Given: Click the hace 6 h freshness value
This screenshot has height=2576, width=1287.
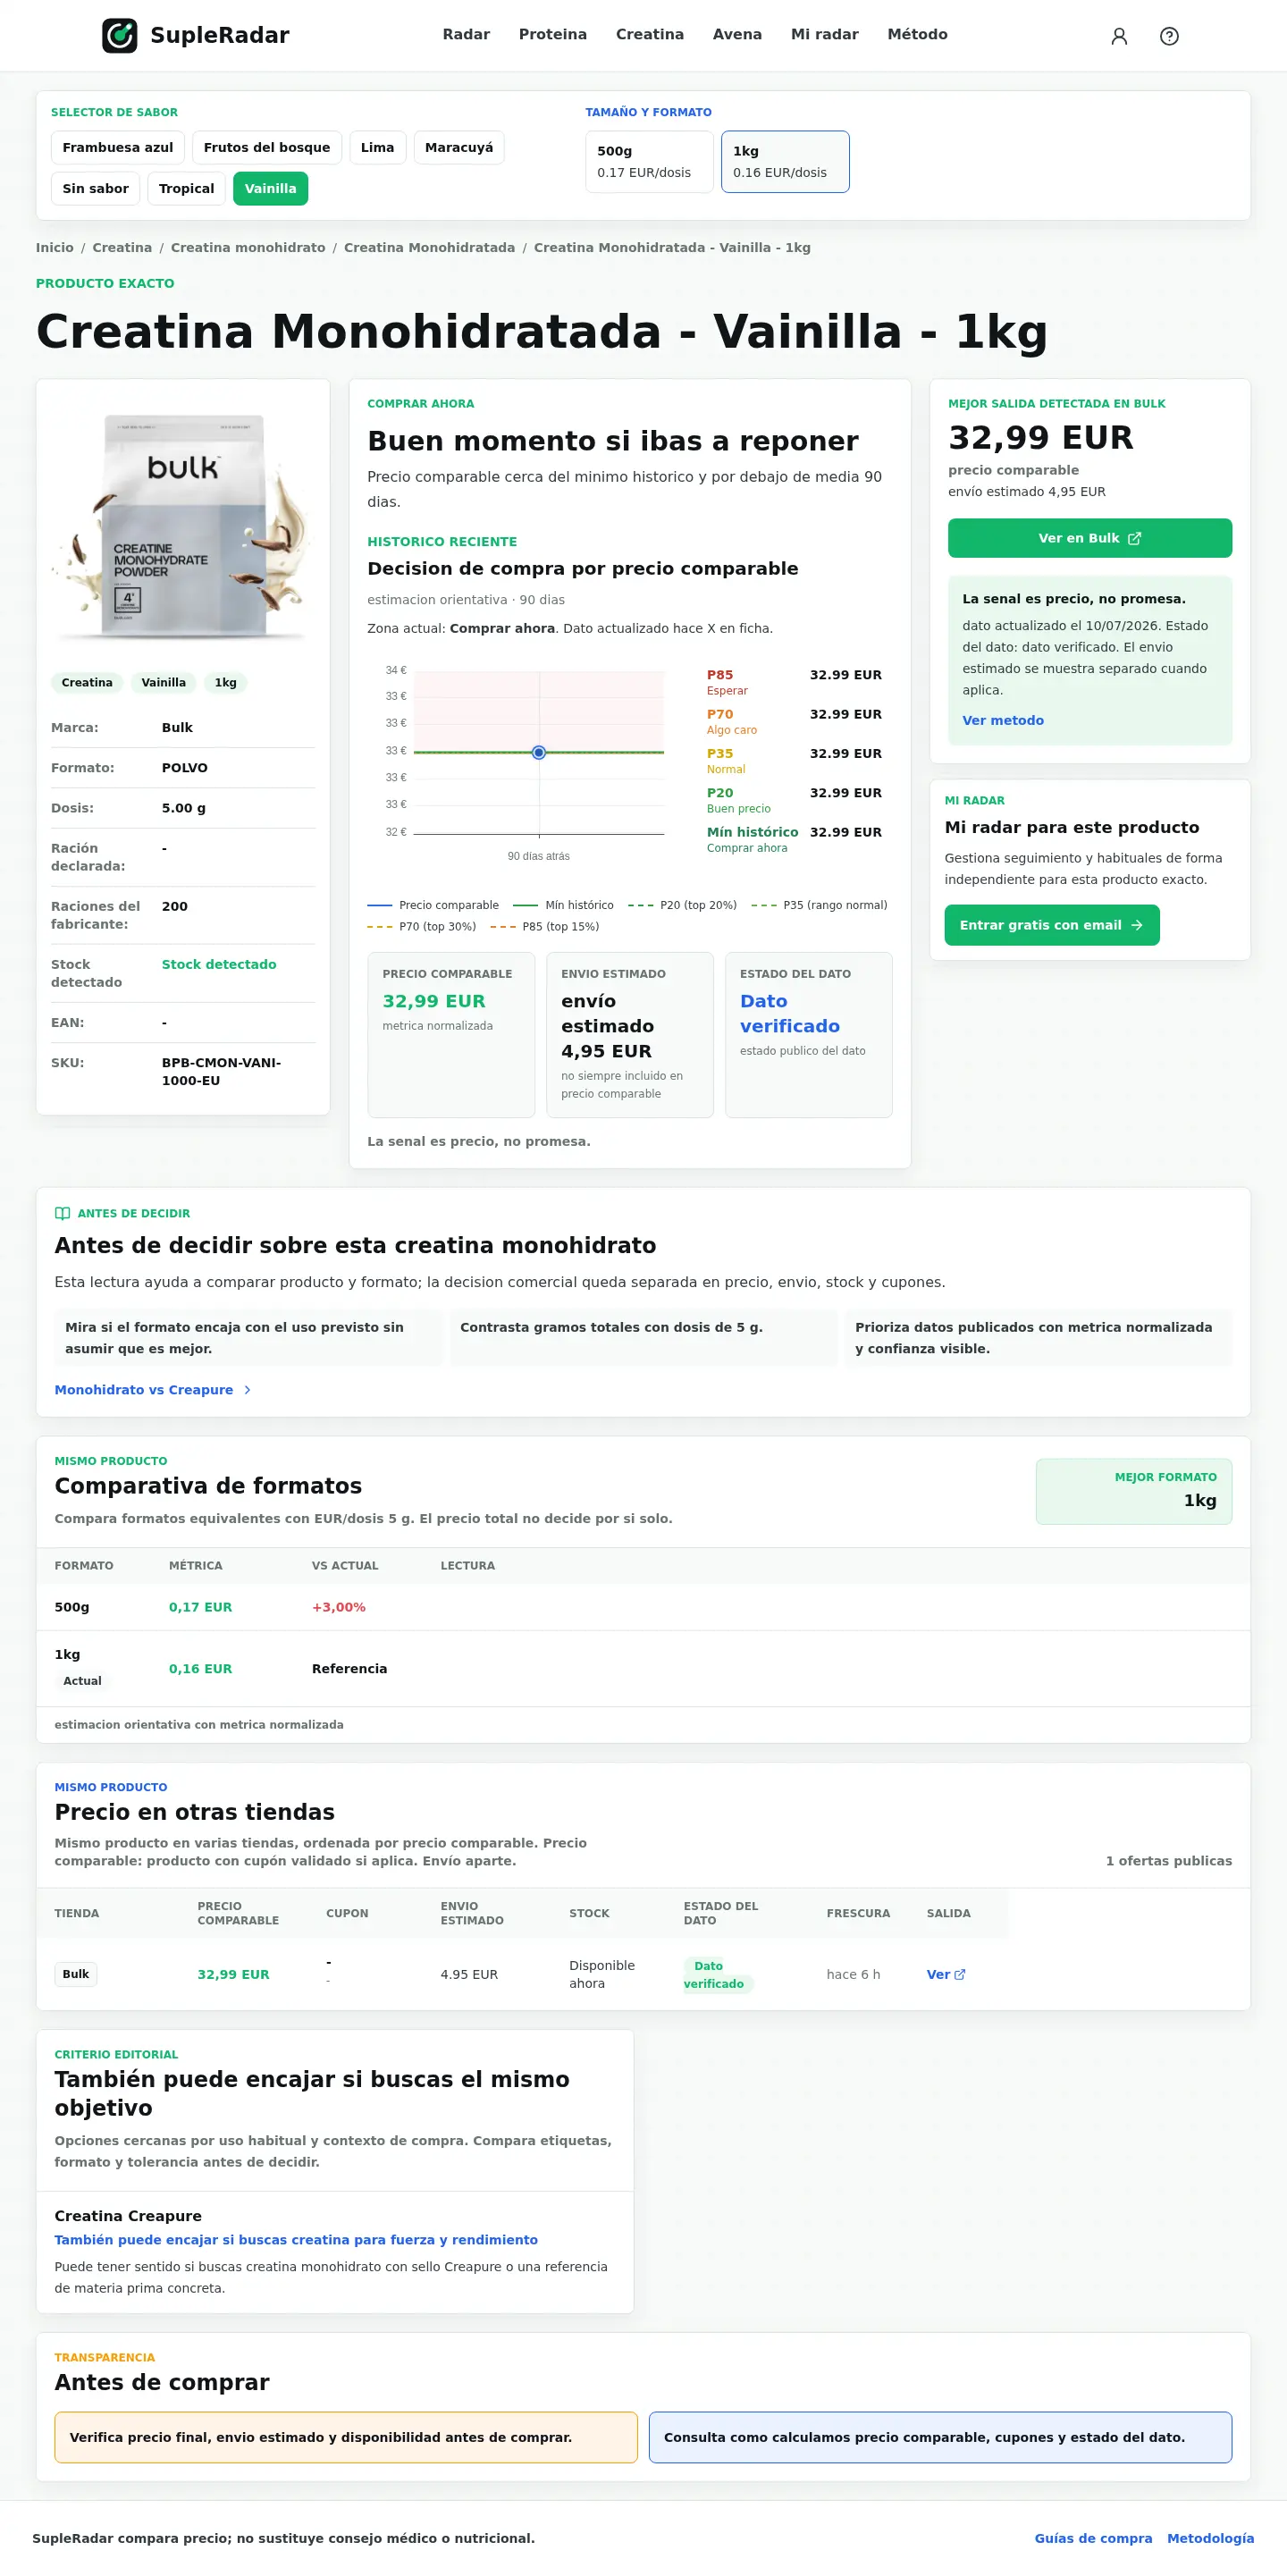Looking at the screenshot, I should [853, 1974].
